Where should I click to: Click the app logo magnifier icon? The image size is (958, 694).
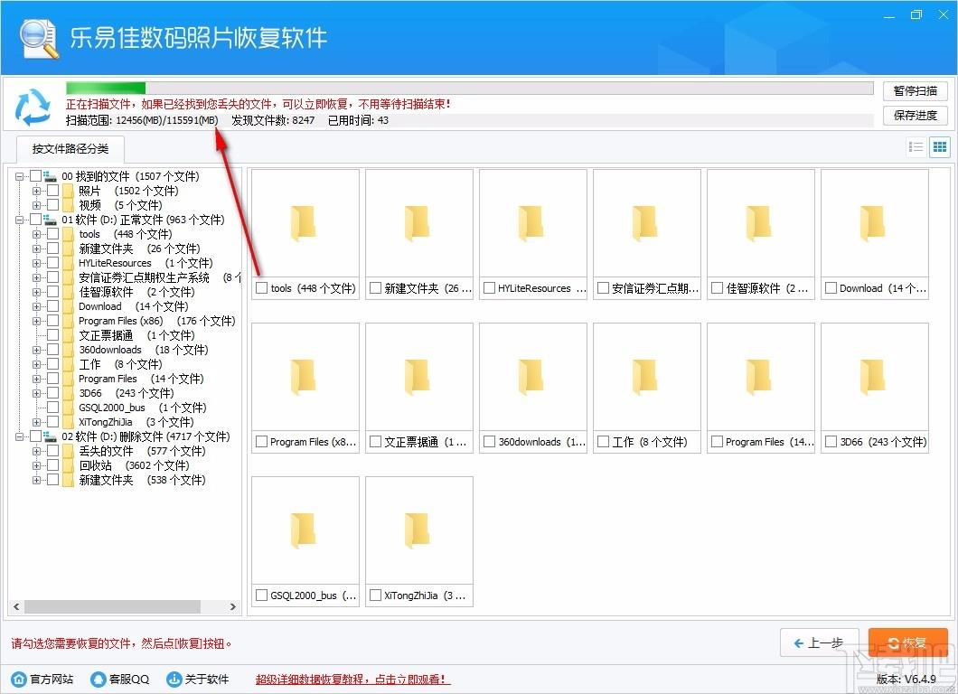click(x=38, y=39)
